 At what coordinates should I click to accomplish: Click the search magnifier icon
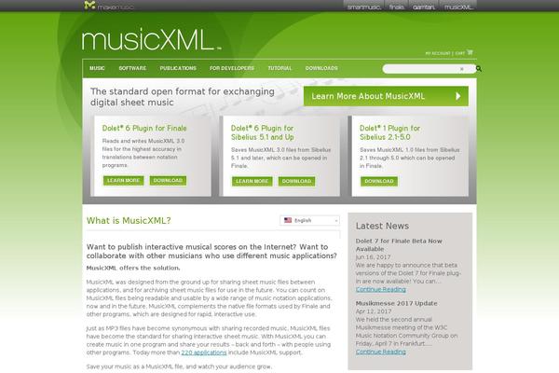point(479,68)
